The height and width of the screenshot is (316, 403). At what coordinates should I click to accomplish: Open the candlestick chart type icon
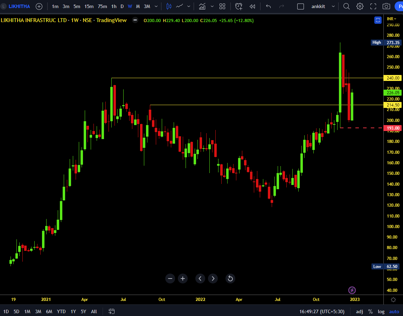(x=169, y=6)
